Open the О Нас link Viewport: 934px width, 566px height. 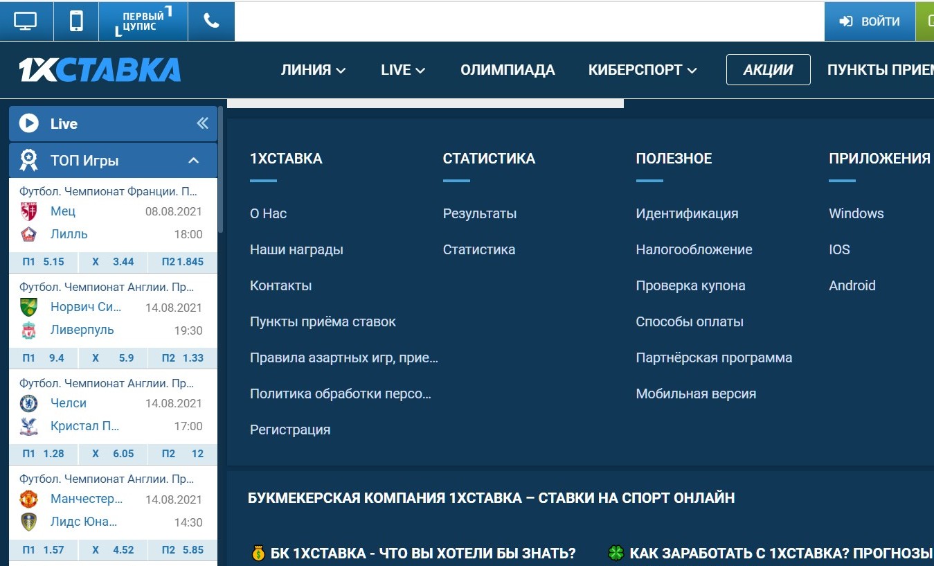pyautogui.click(x=268, y=213)
